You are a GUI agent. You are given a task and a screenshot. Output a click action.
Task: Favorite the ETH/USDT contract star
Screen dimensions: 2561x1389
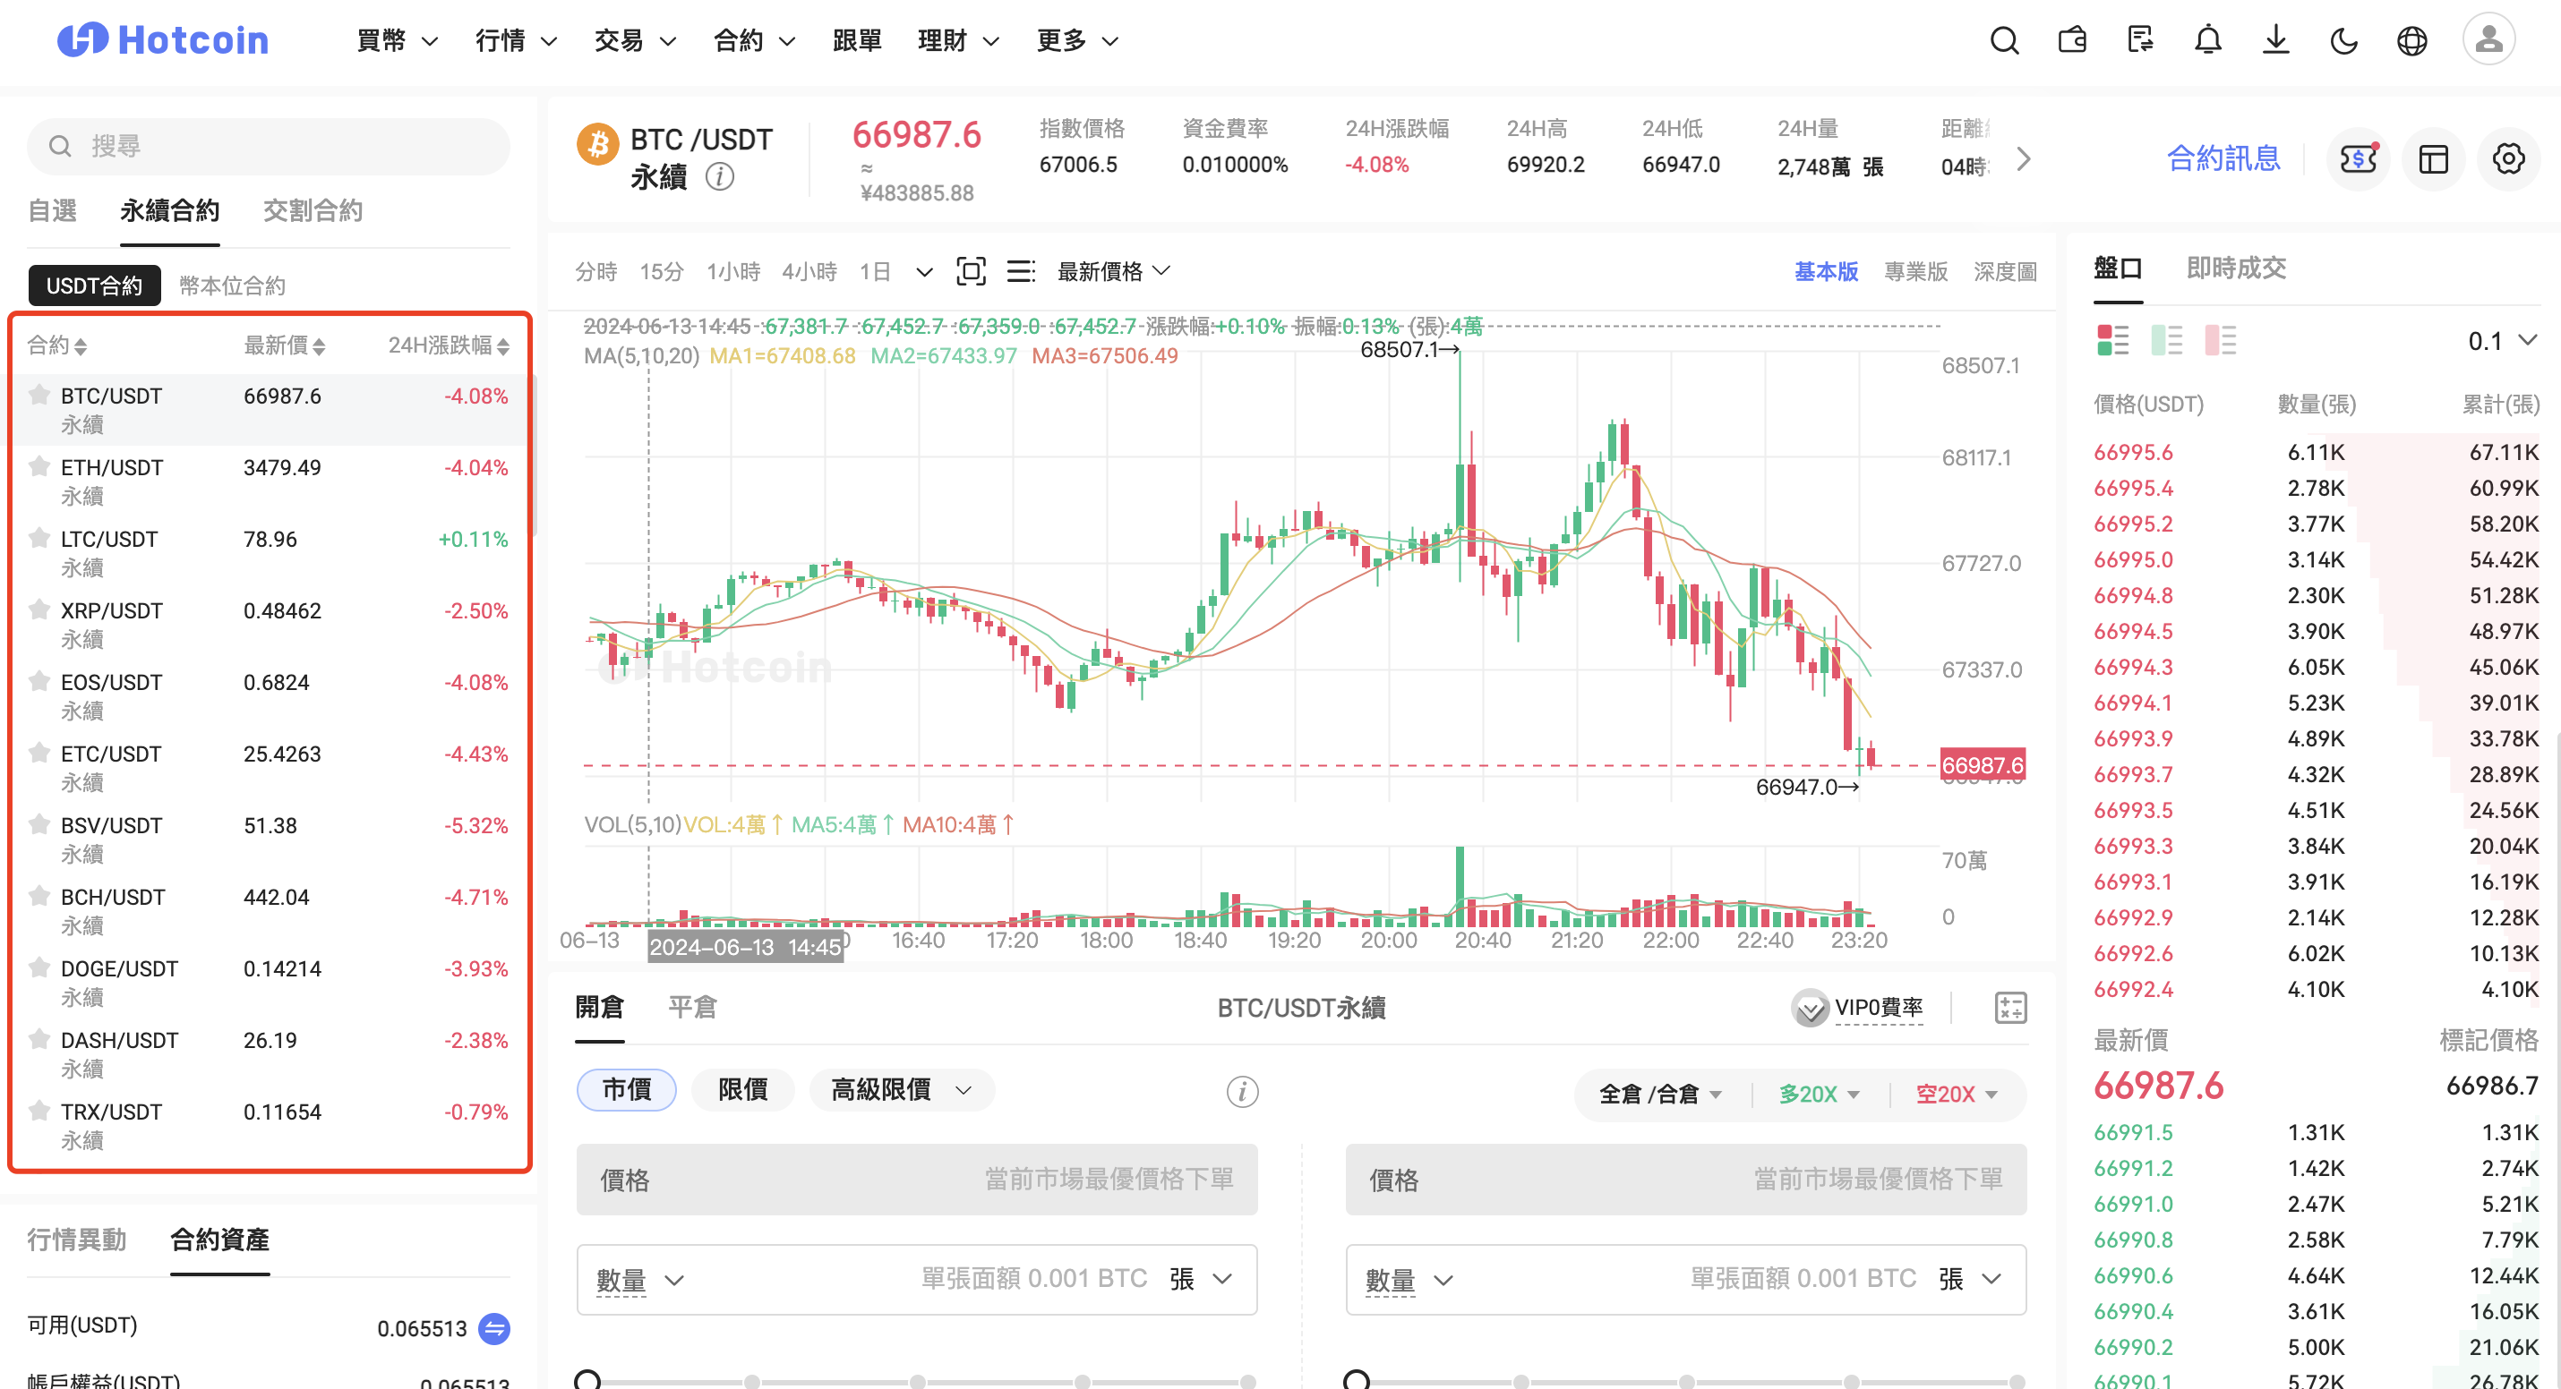click(x=39, y=467)
